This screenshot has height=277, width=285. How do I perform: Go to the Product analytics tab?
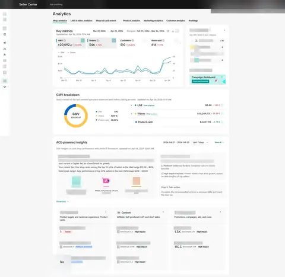[x=132, y=21]
